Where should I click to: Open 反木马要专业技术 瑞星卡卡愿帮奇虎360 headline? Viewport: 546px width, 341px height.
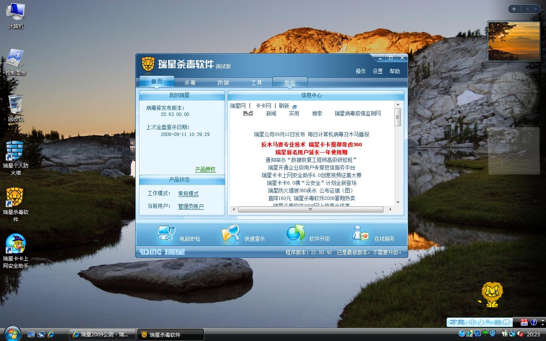point(311,144)
